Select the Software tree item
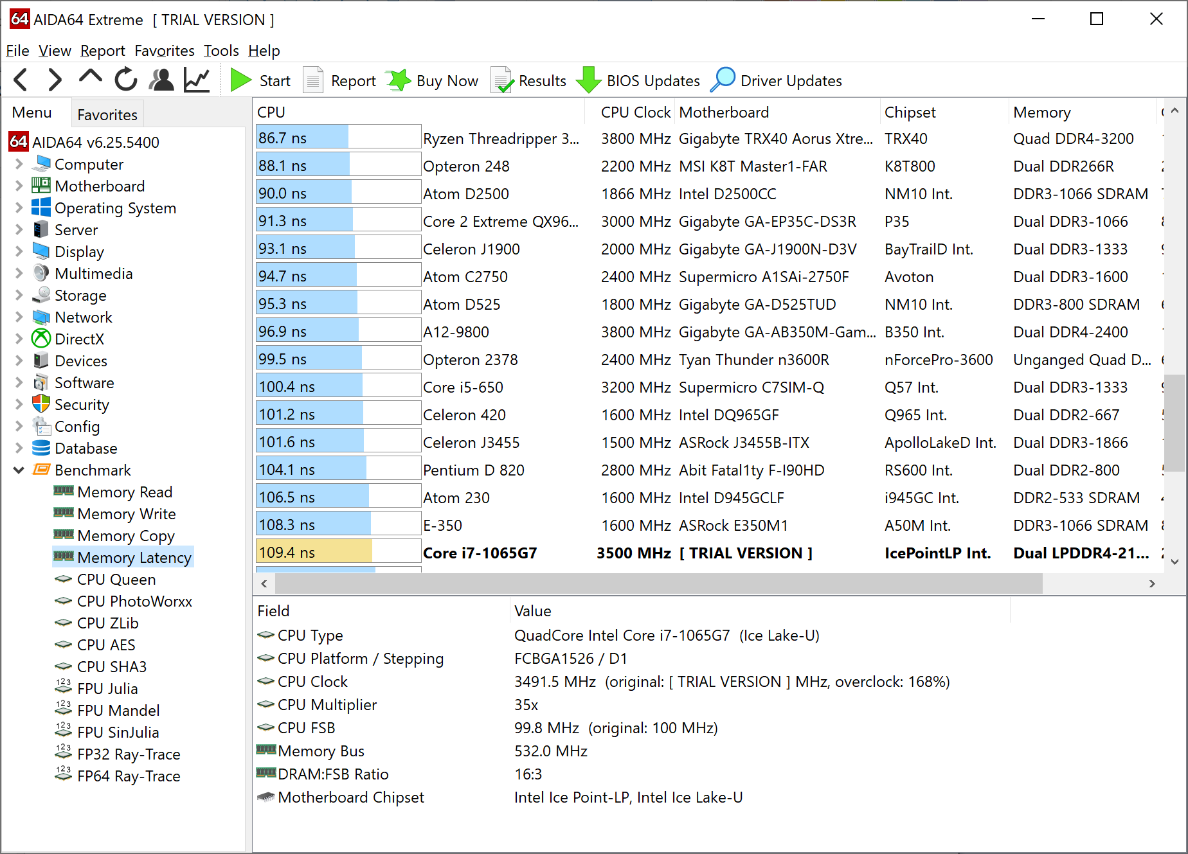This screenshot has height=854, width=1188. pos(73,383)
